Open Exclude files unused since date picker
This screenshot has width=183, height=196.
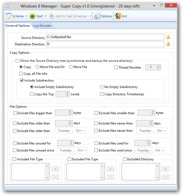tap(85, 150)
